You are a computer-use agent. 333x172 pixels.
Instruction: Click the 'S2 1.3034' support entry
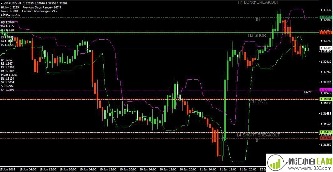[x=8, y=82]
